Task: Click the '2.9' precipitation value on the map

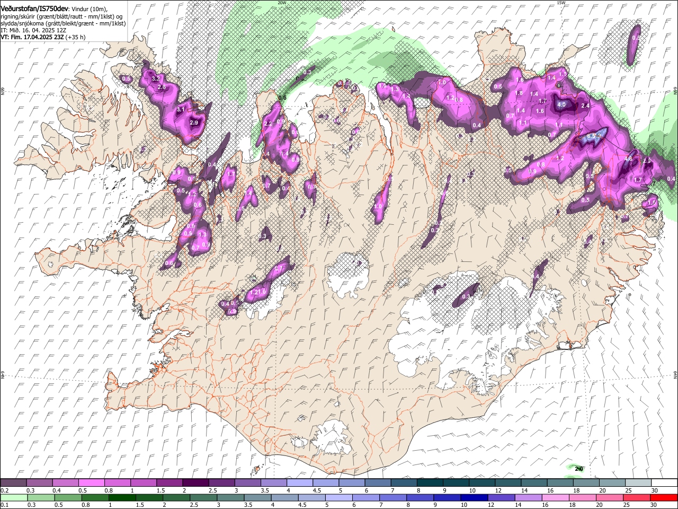Action: tap(194, 123)
